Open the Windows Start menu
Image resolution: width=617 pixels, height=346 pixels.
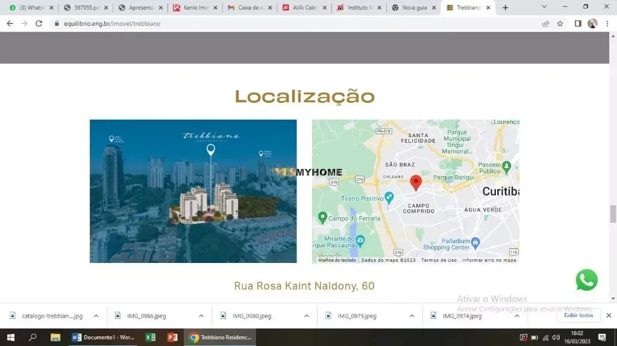(x=11, y=338)
